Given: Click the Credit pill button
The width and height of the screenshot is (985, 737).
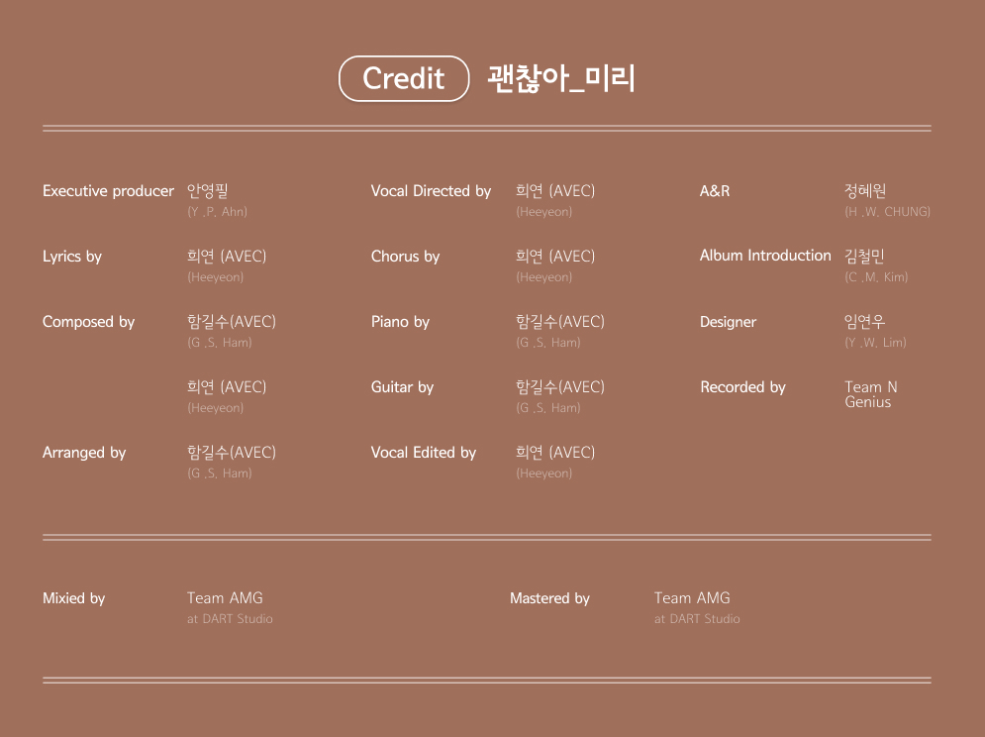Looking at the screenshot, I should 403,78.
